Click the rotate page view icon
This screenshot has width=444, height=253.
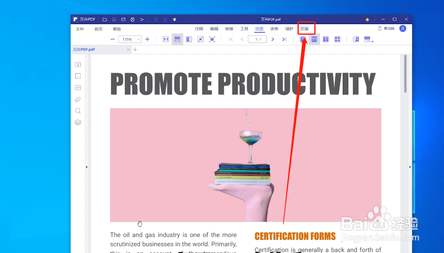point(356,39)
